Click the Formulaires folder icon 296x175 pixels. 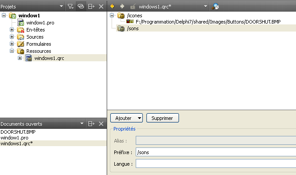[x=21, y=44]
